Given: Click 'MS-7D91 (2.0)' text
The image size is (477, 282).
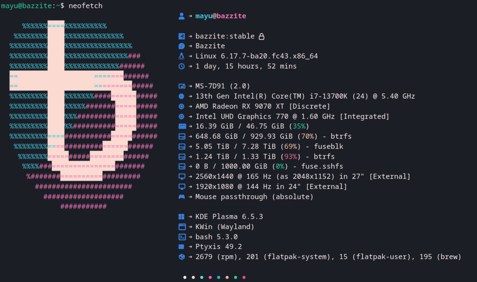Looking at the screenshot, I should click(x=222, y=86).
